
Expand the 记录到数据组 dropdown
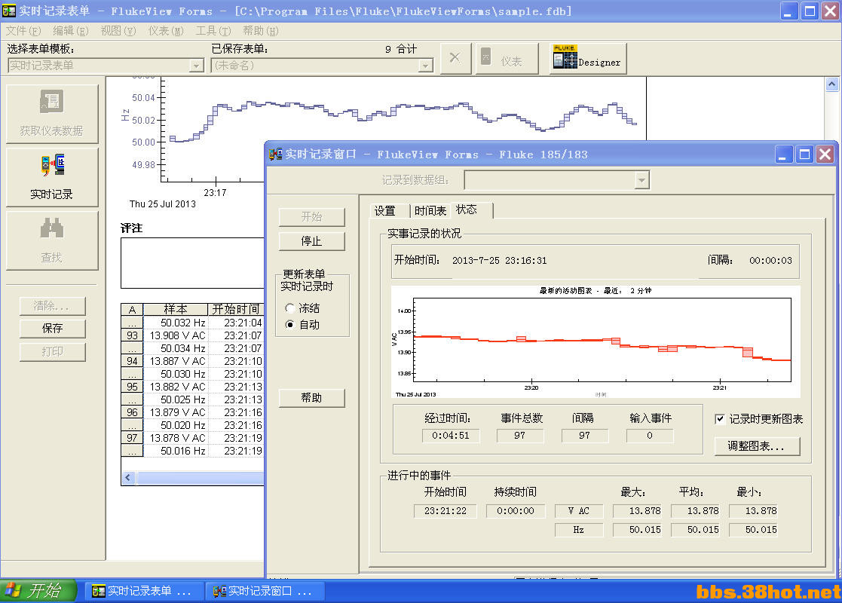pos(641,180)
